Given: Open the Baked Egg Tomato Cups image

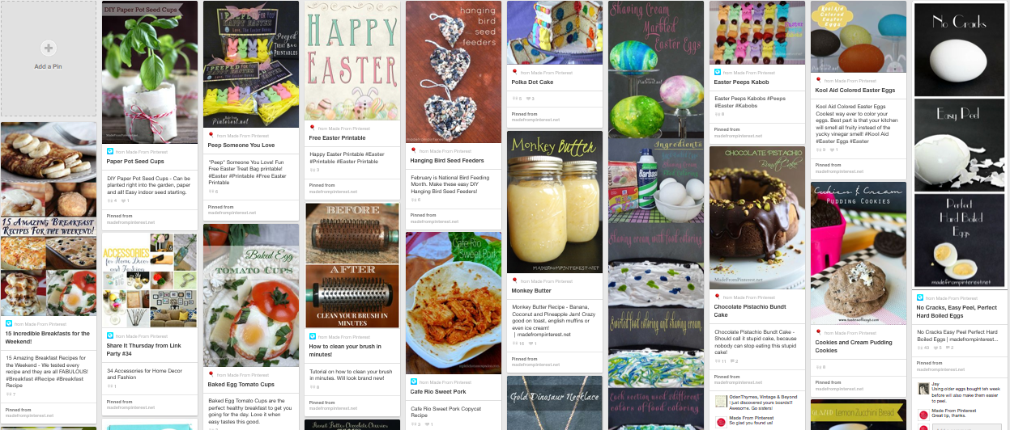Looking at the screenshot, I should [251, 295].
